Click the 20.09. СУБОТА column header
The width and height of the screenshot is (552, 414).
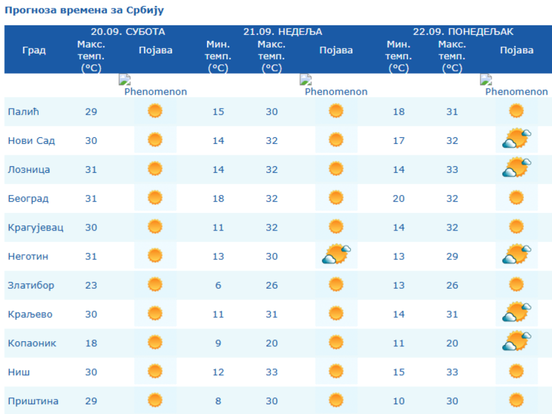(128, 32)
